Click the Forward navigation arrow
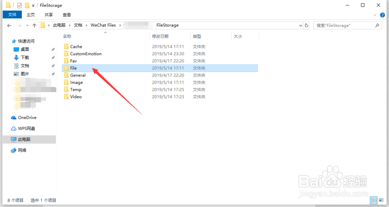The width and height of the screenshot is (389, 207). coord(19,25)
